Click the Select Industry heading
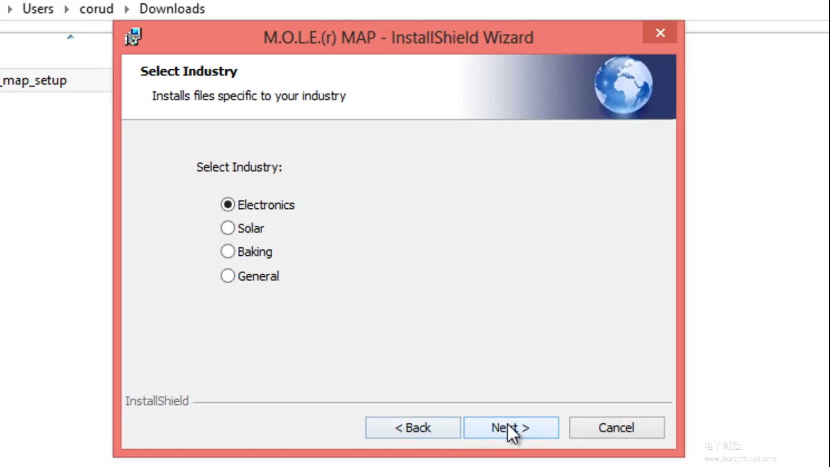The width and height of the screenshot is (830, 467). (188, 71)
